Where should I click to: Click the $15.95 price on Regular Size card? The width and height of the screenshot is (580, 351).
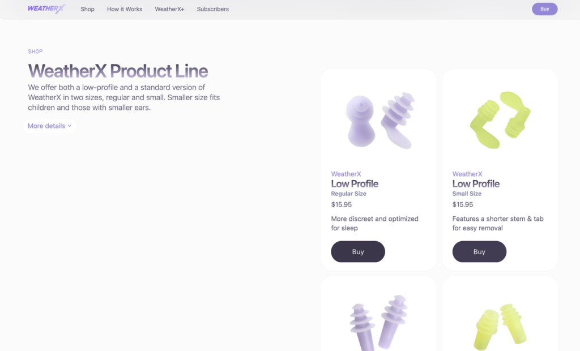pyautogui.click(x=342, y=205)
